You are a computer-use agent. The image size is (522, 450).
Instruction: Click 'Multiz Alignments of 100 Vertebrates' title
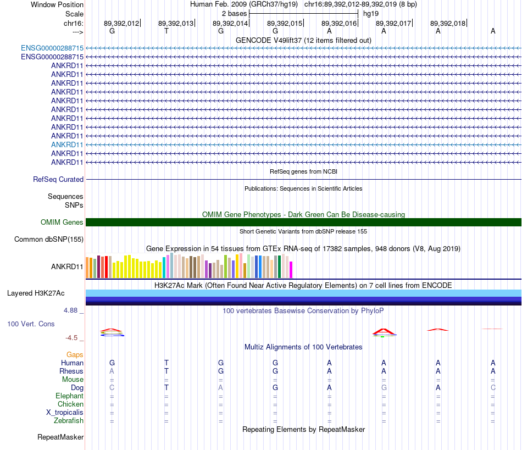[303, 347]
